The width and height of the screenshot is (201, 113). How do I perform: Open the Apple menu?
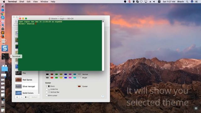click(x=4, y=2)
